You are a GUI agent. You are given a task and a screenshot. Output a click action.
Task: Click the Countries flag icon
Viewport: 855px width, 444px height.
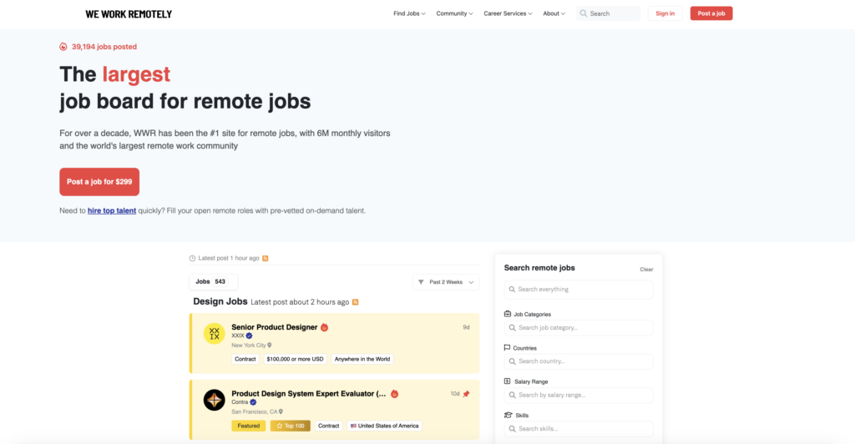coord(507,347)
